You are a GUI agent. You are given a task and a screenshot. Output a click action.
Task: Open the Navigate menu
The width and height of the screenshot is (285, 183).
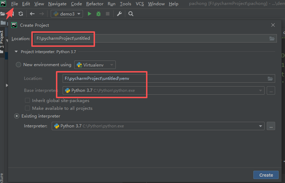tap(57, 4)
